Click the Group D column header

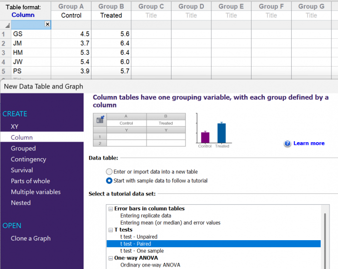[x=191, y=6]
